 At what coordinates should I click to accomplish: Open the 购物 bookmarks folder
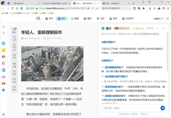tap(42, 13)
